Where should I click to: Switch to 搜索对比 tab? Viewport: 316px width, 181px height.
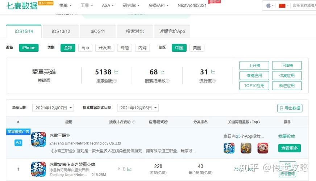point(135,31)
